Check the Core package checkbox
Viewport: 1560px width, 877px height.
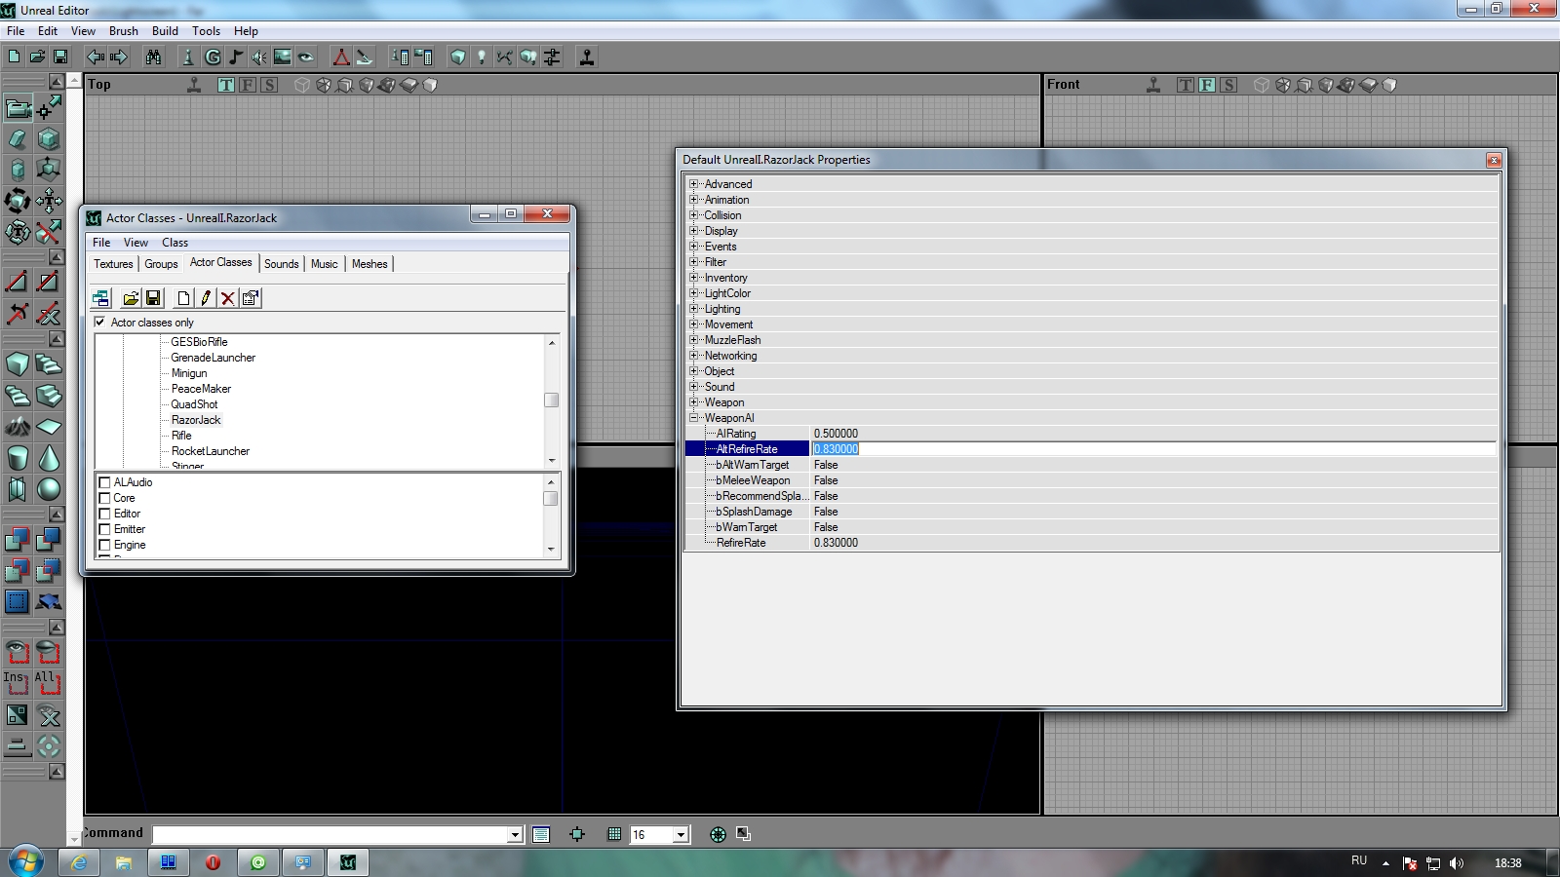click(x=104, y=498)
